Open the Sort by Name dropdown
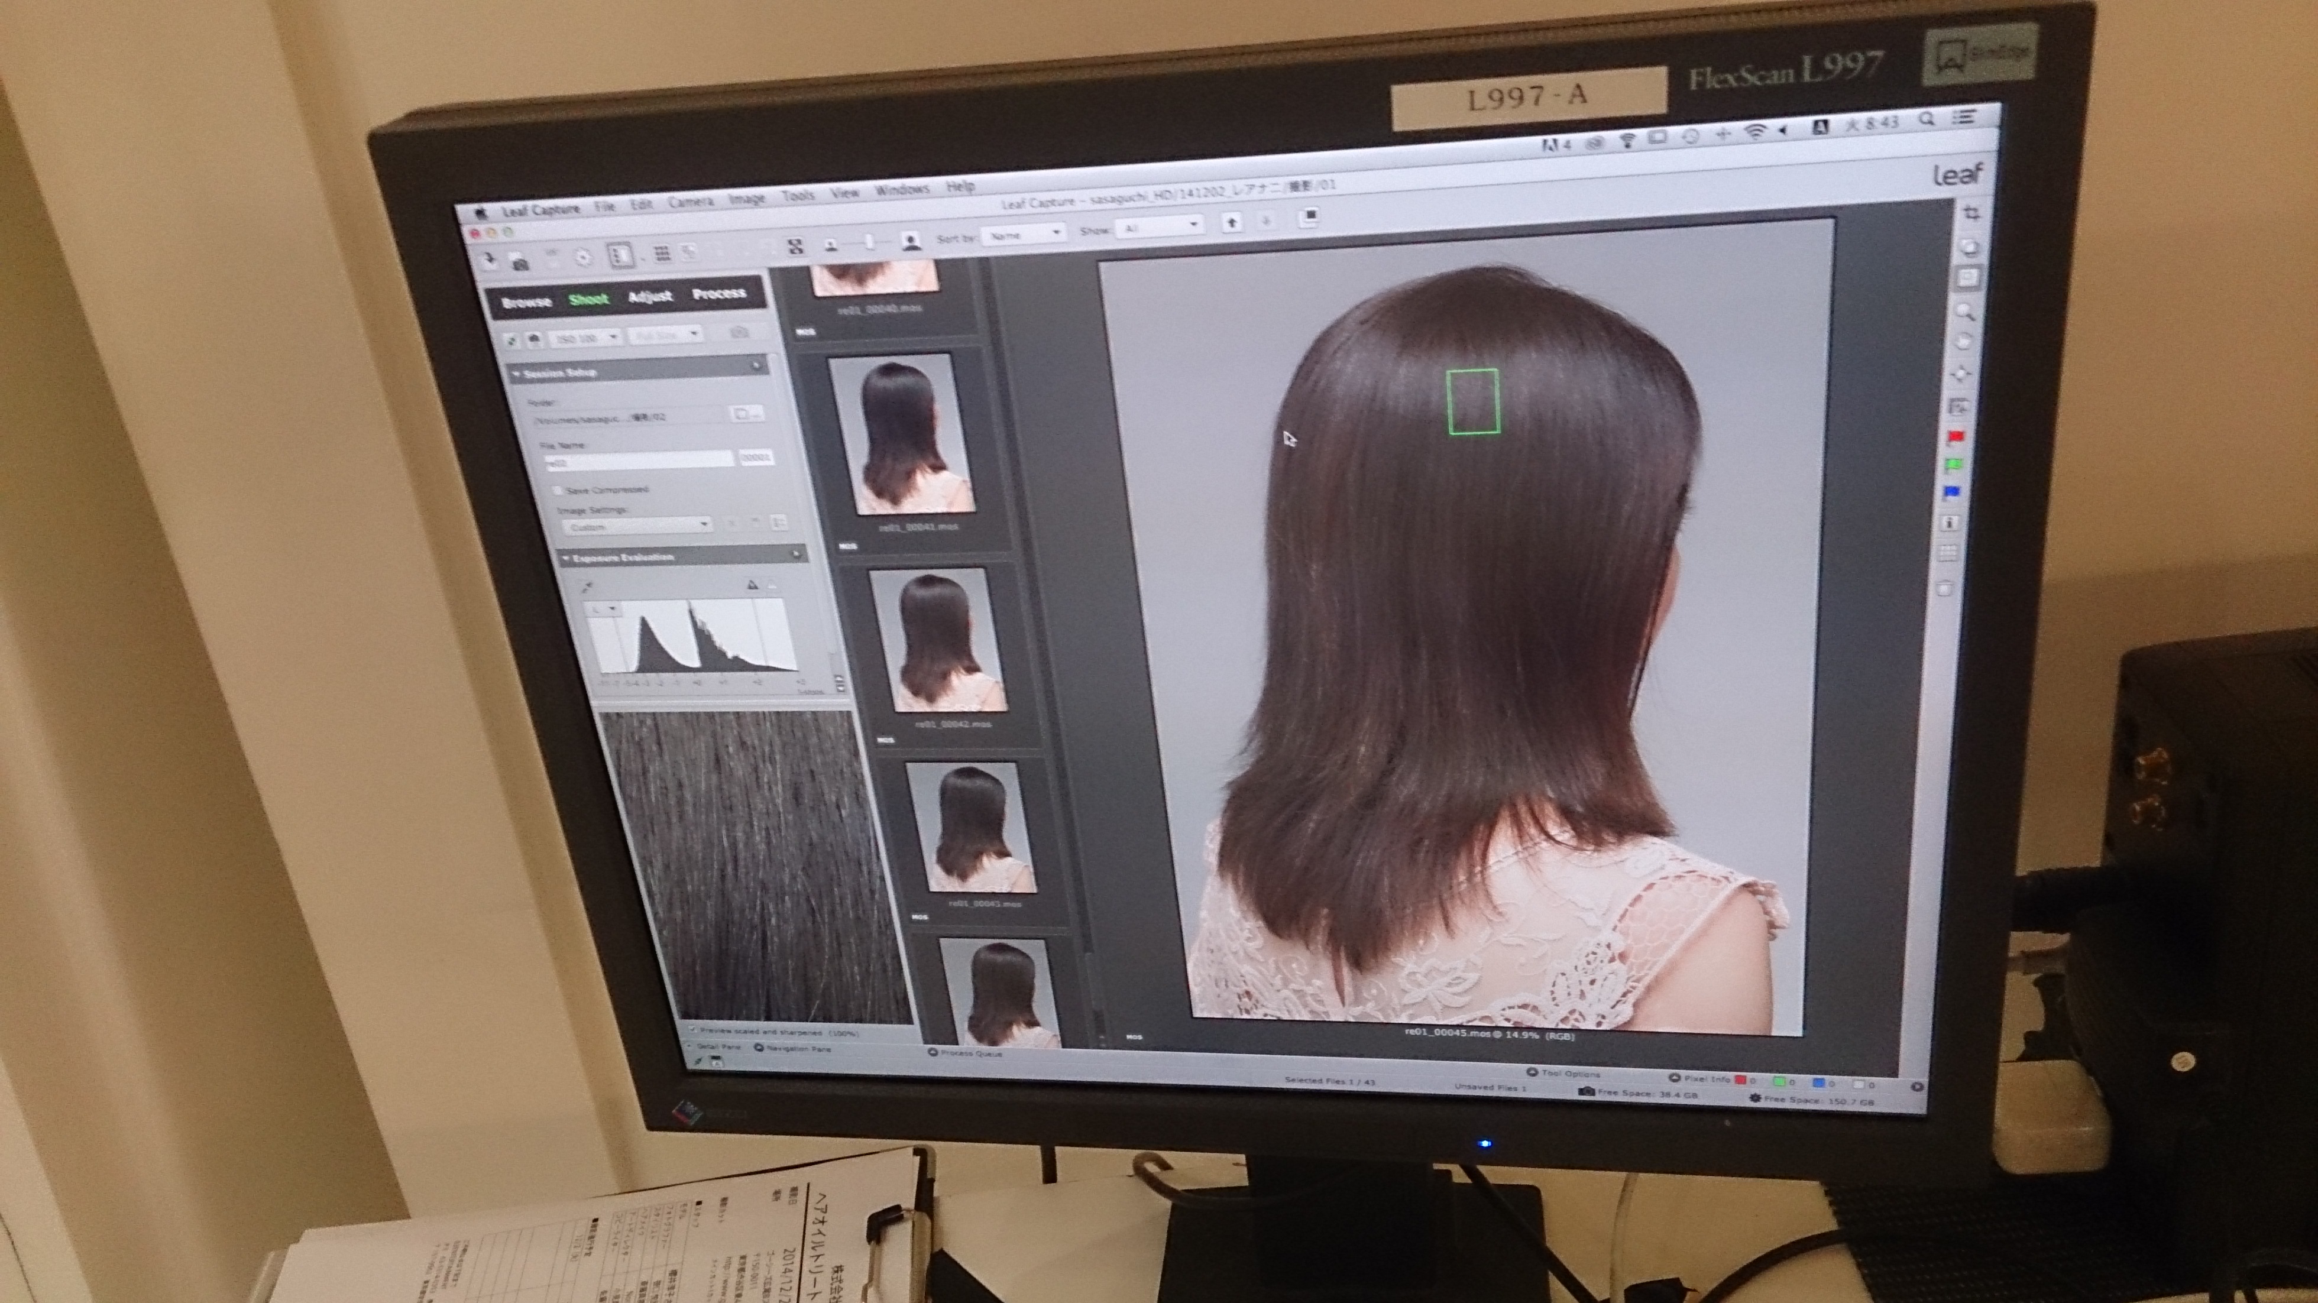The image size is (2318, 1303). click(x=1023, y=234)
